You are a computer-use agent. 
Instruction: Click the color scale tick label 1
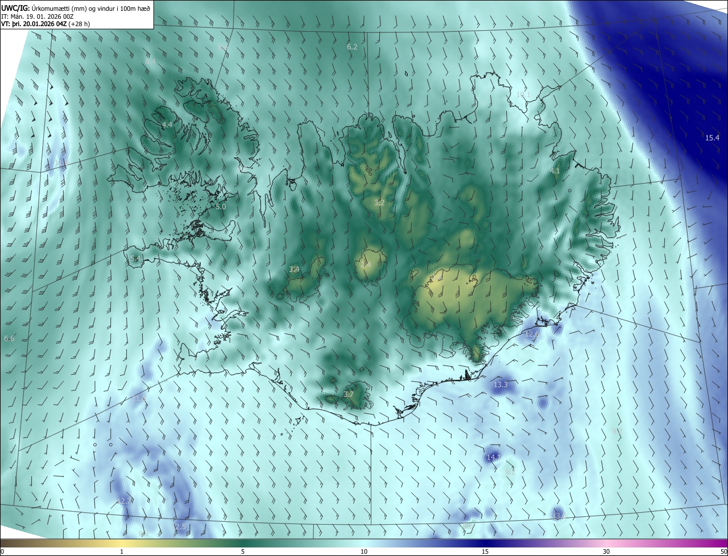(x=122, y=551)
